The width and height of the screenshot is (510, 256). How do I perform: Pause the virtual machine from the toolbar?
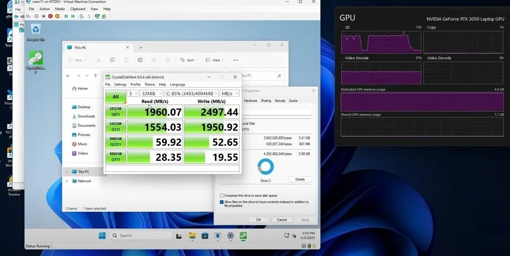point(66,16)
